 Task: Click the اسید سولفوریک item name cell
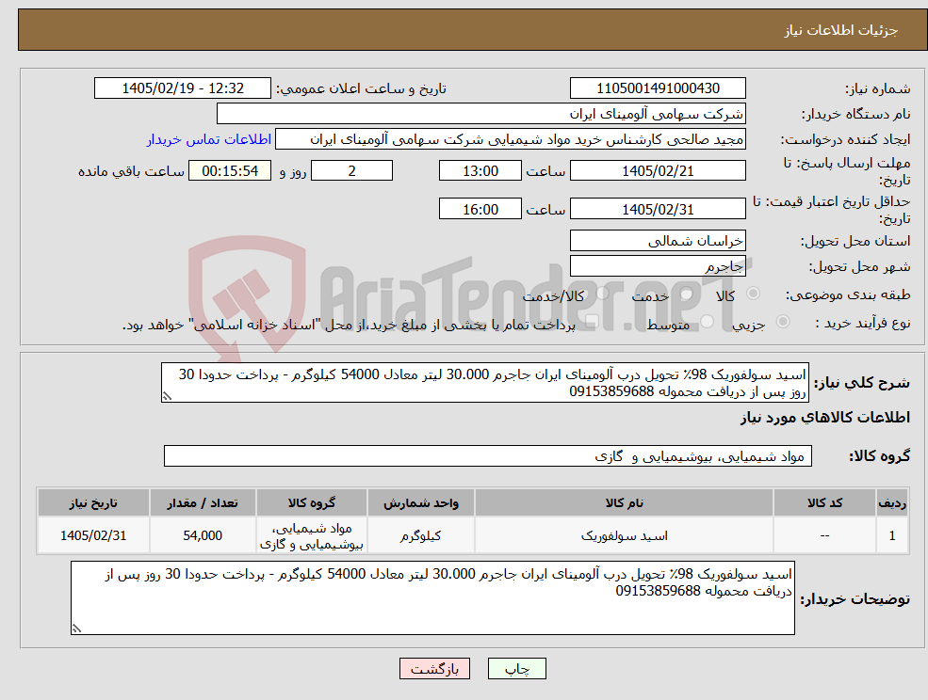point(624,535)
